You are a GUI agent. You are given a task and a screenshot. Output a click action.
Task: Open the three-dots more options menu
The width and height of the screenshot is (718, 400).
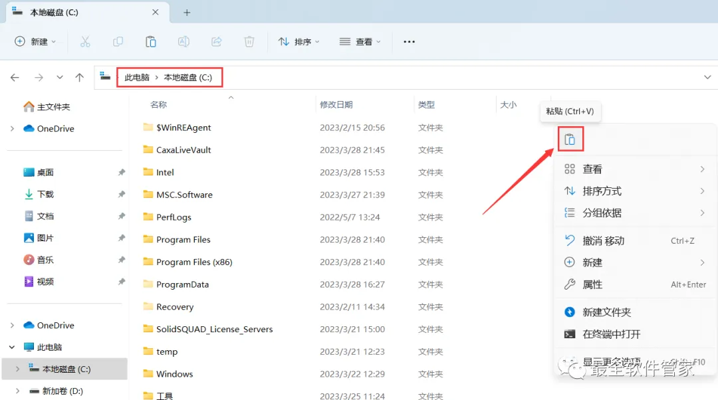pos(409,42)
